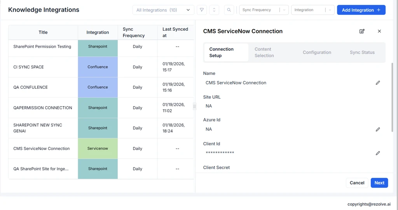The height and width of the screenshot is (210, 398).
Task: Click pencil icon next to Client Id
Action: [378, 153]
